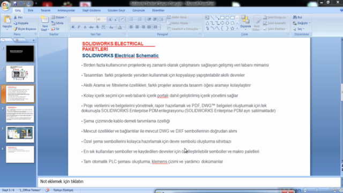343x193 pixels.
Task: Open the Gözden Geçir tab
Action: pos(116,10)
